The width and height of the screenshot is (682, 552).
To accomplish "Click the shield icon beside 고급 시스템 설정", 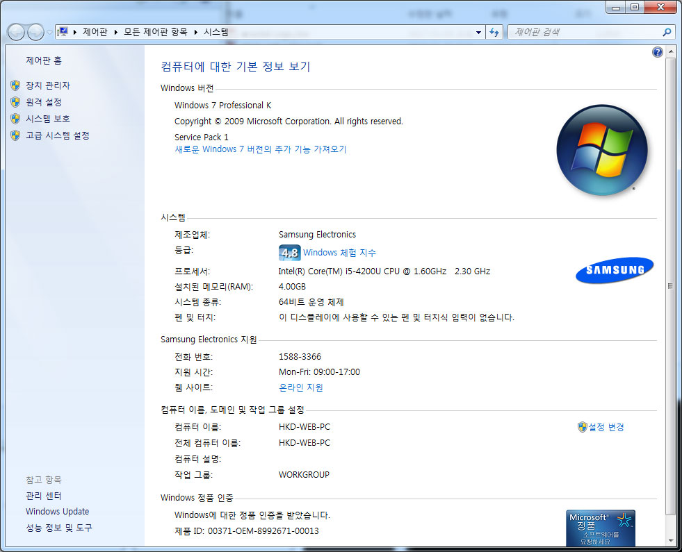I will [15, 135].
